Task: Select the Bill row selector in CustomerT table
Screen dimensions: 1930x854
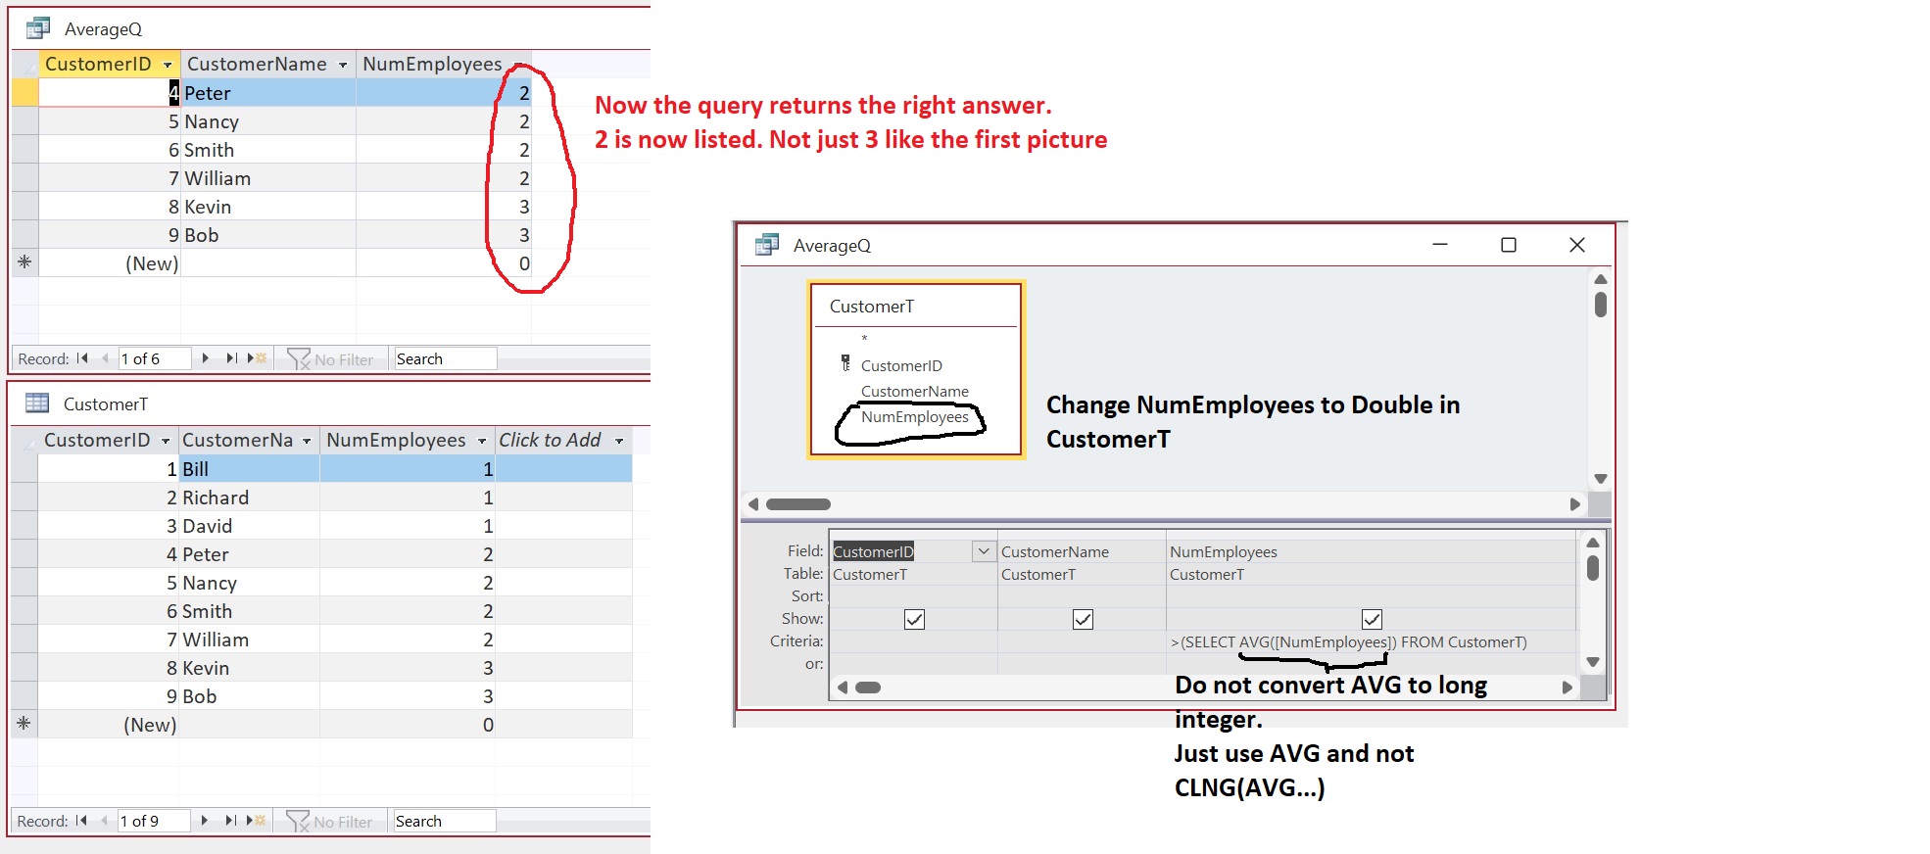Action: tap(24, 469)
